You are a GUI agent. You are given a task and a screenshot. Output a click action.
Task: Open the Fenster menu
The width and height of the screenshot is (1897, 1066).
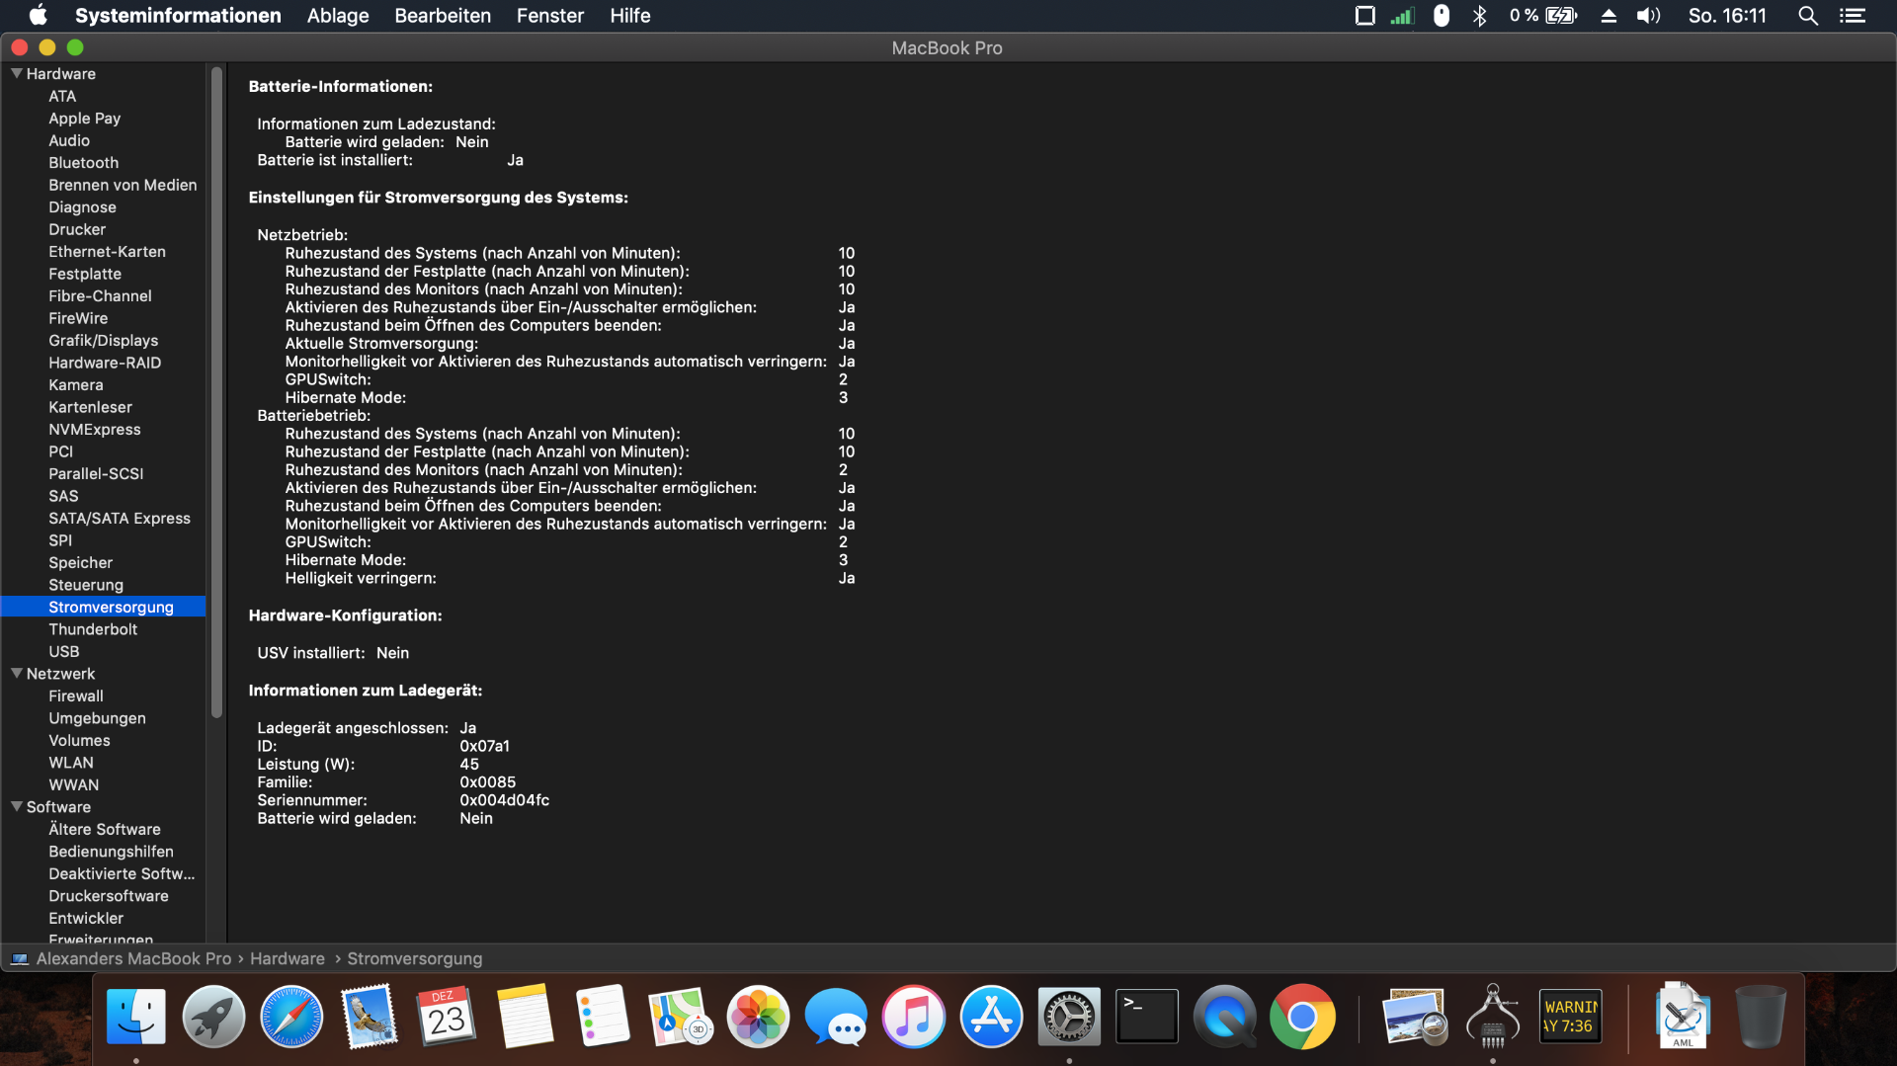coord(549,16)
